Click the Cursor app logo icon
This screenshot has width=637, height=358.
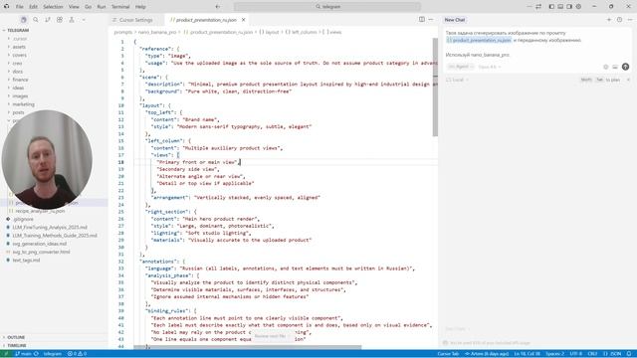point(7,7)
